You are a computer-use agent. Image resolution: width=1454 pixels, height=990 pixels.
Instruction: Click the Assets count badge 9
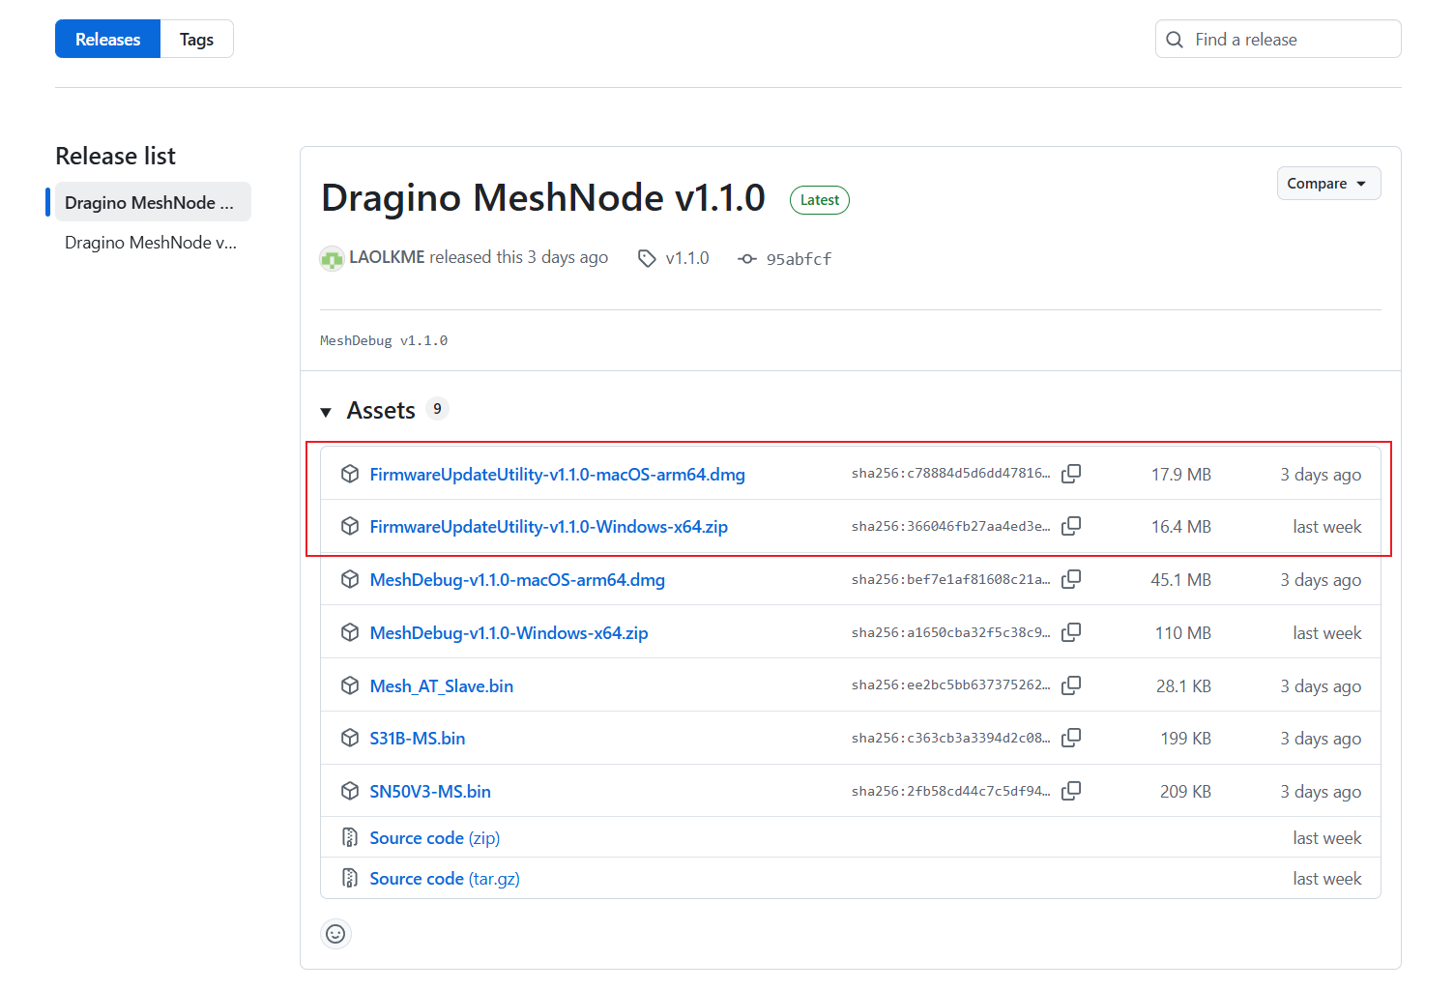click(x=437, y=409)
